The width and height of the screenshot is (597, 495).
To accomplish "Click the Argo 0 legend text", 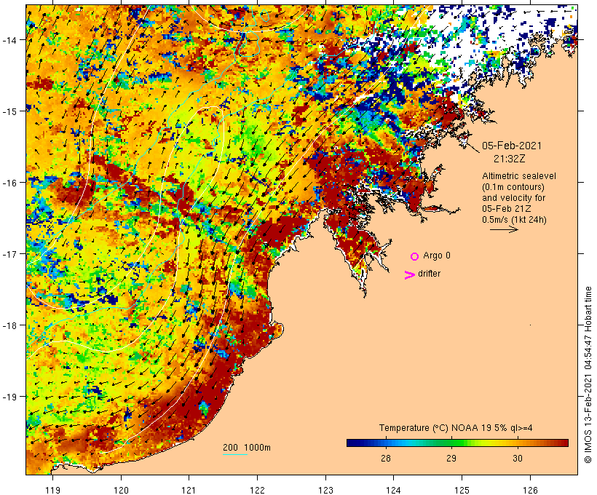I will coord(437,256).
